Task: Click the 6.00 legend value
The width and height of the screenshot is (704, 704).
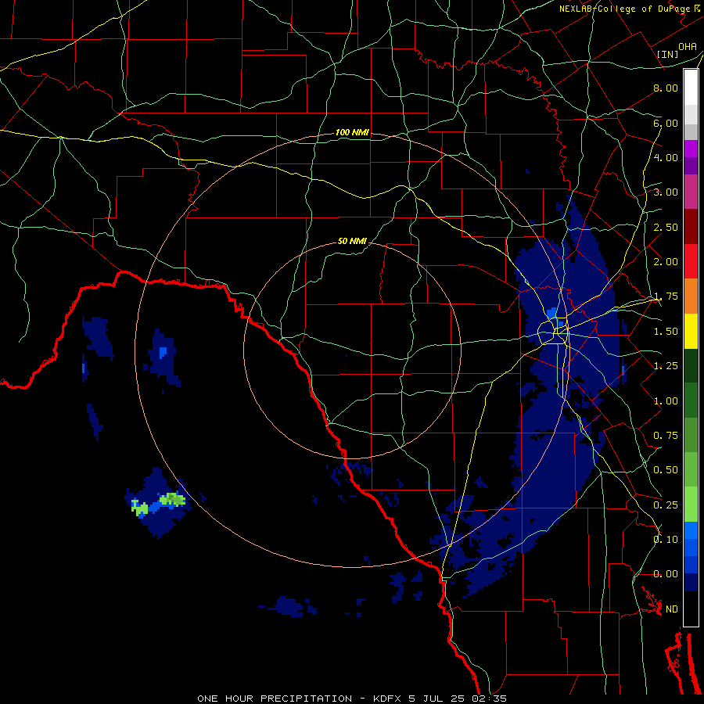Action: point(666,123)
